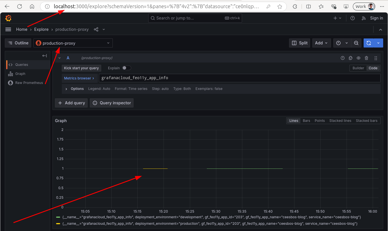Click the share shortened link icon
The height and width of the screenshot is (231, 388).
pyautogui.click(x=96, y=29)
